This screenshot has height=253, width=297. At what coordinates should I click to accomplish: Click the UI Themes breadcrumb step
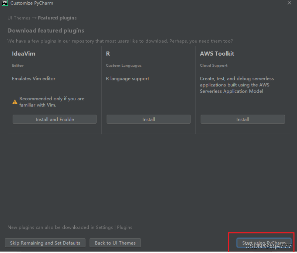(19, 18)
